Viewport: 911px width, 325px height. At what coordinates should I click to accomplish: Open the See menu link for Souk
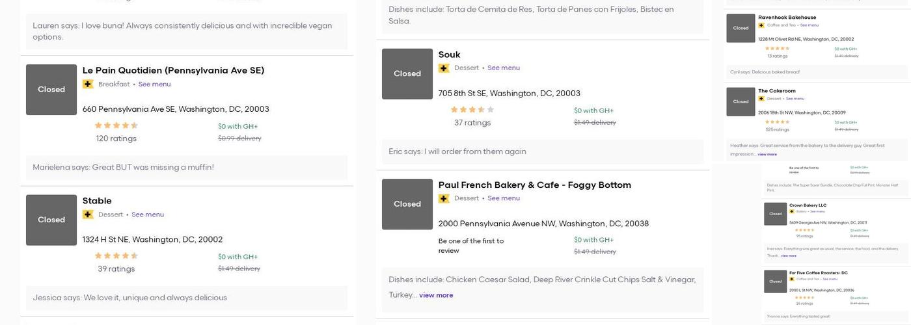[503, 68]
